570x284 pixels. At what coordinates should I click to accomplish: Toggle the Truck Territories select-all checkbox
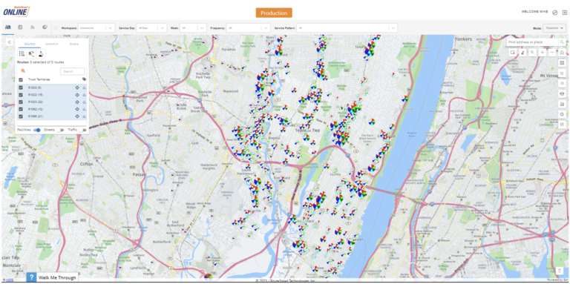click(x=21, y=79)
